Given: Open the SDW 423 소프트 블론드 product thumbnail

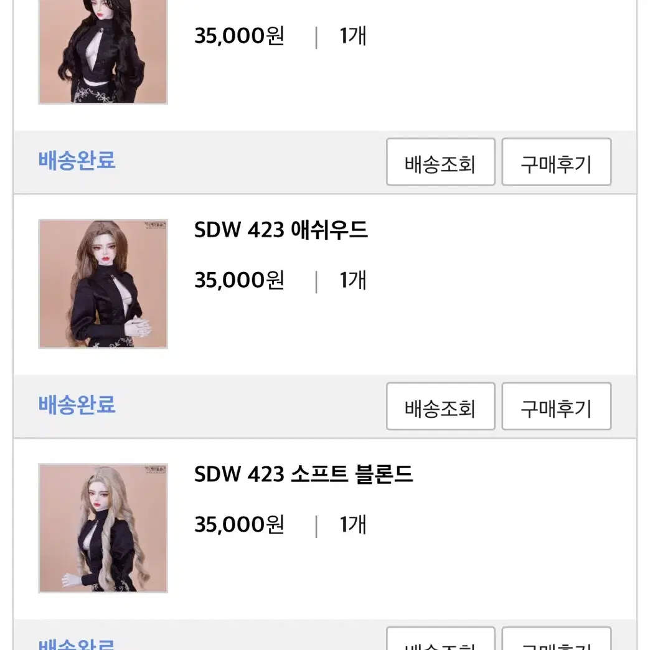Looking at the screenshot, I should (103, 528).
